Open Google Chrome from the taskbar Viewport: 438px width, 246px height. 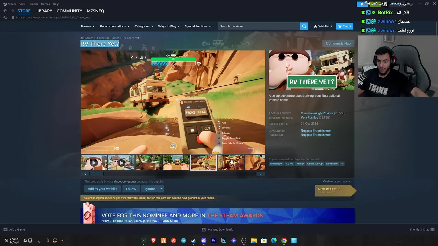tap(284, 241)
